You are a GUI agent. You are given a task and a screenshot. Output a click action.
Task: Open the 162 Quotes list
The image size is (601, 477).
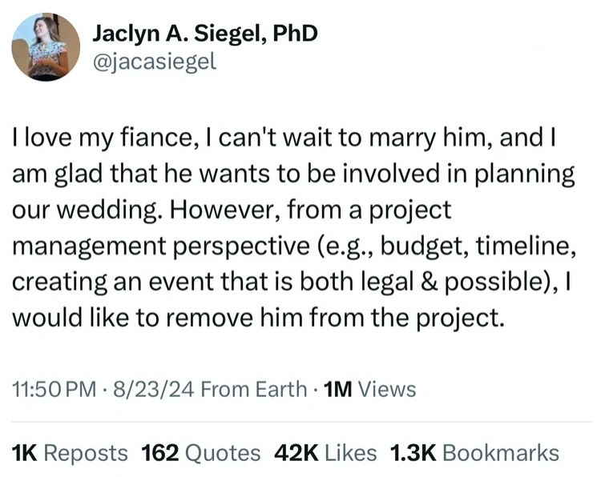pyautogui.click(x=200, y=452)
